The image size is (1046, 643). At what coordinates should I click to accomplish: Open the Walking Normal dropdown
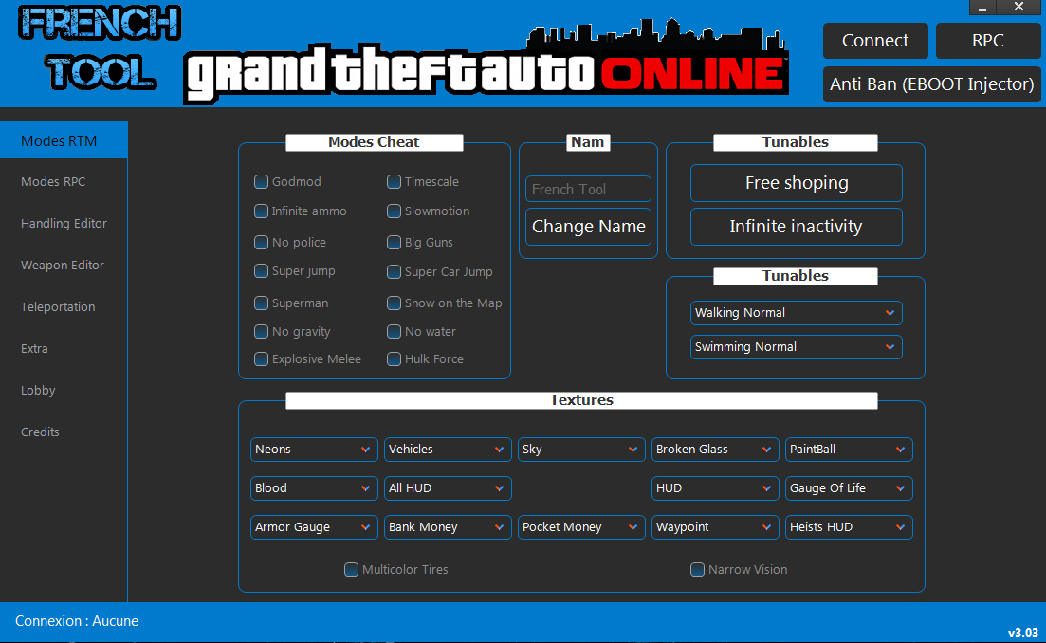[796, 313]
